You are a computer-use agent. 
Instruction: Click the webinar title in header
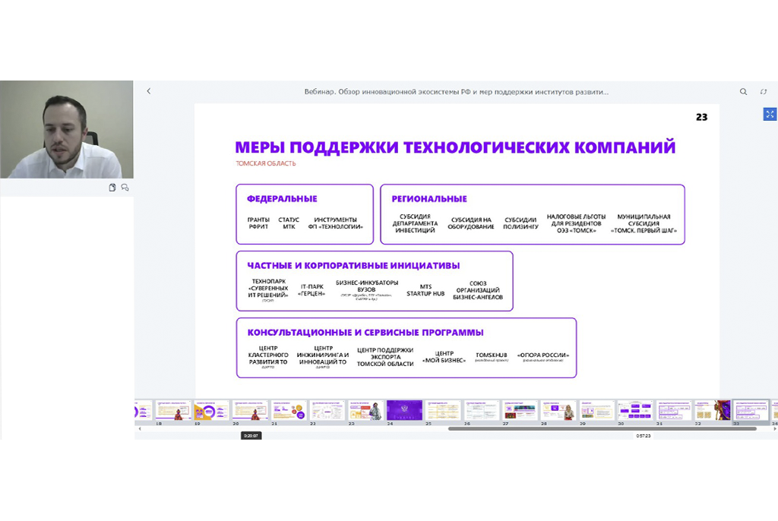[457, 92]
